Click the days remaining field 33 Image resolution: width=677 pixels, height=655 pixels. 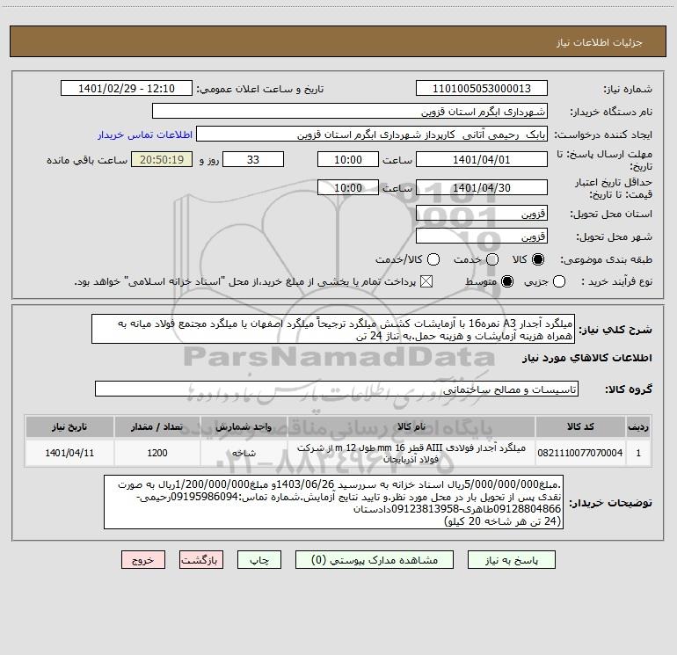click(x=253, y=159)
